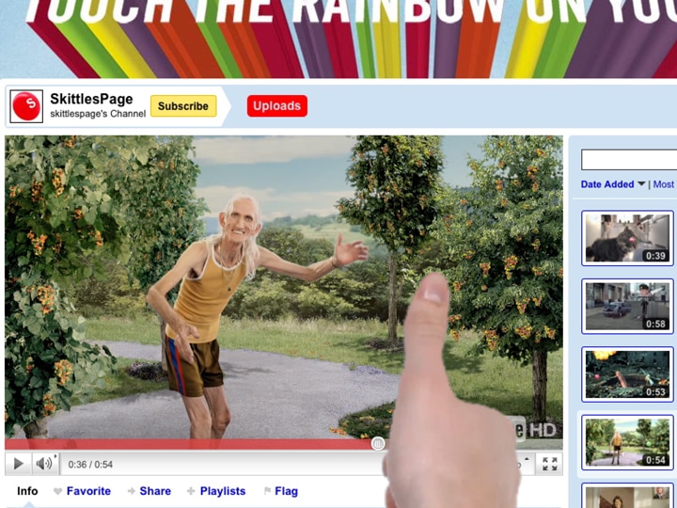Click the arrow icon next to Share
This screenshot has height=508, width=677.
[131, 491]
